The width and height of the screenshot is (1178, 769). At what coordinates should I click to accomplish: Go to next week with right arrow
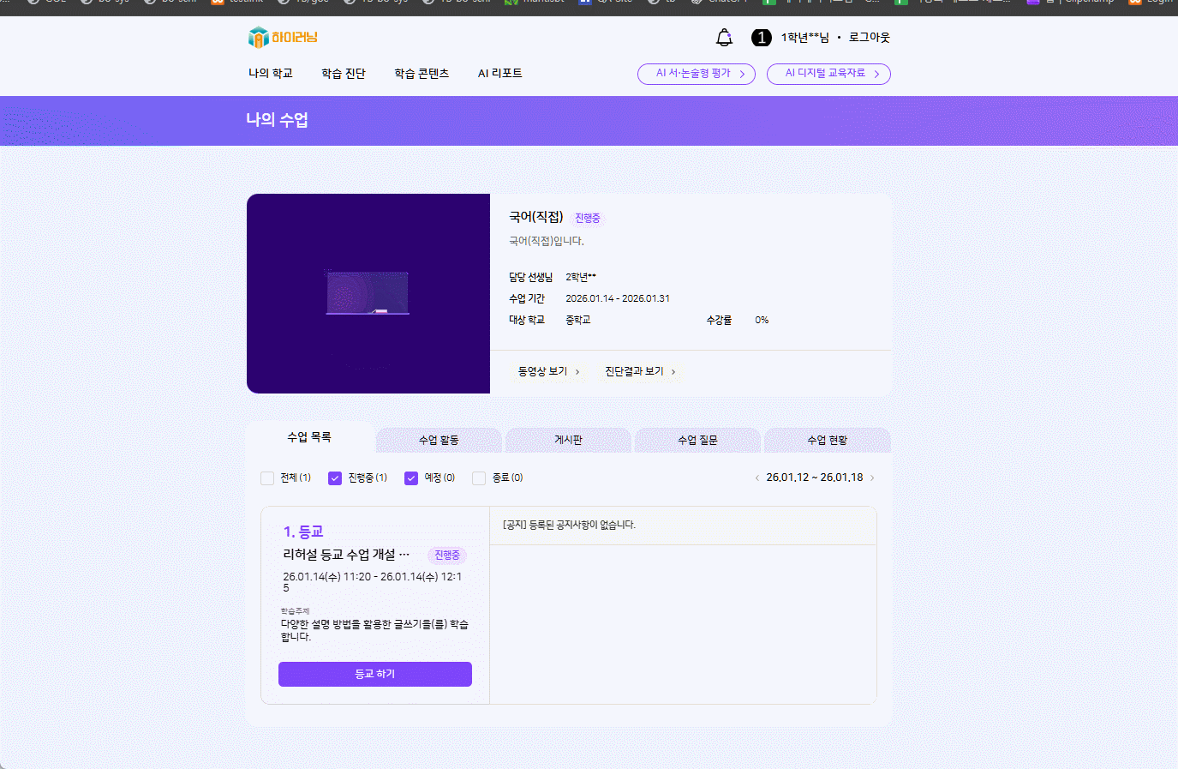[x=872, y=478]
